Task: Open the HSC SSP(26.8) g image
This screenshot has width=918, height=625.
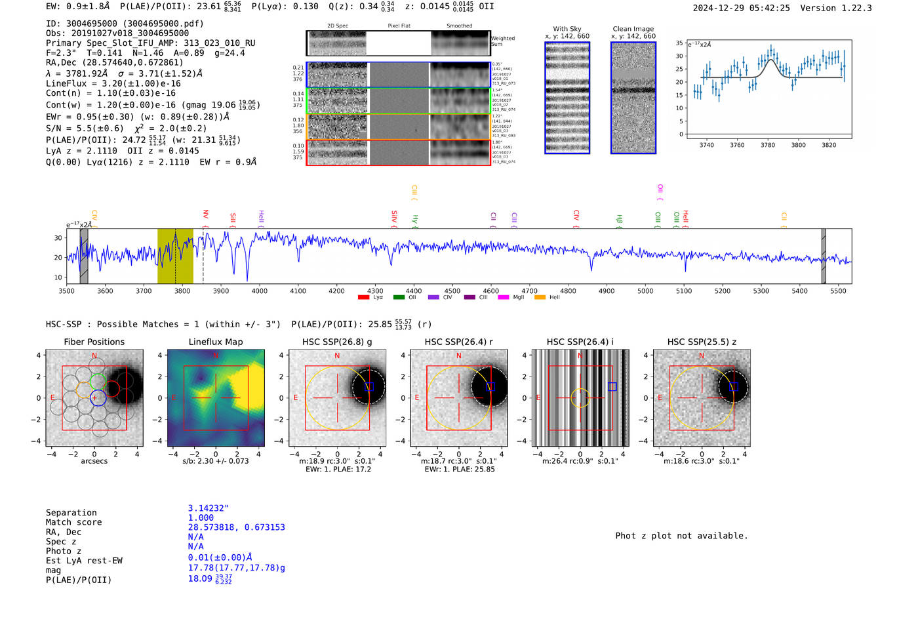Action: point(337,398)
